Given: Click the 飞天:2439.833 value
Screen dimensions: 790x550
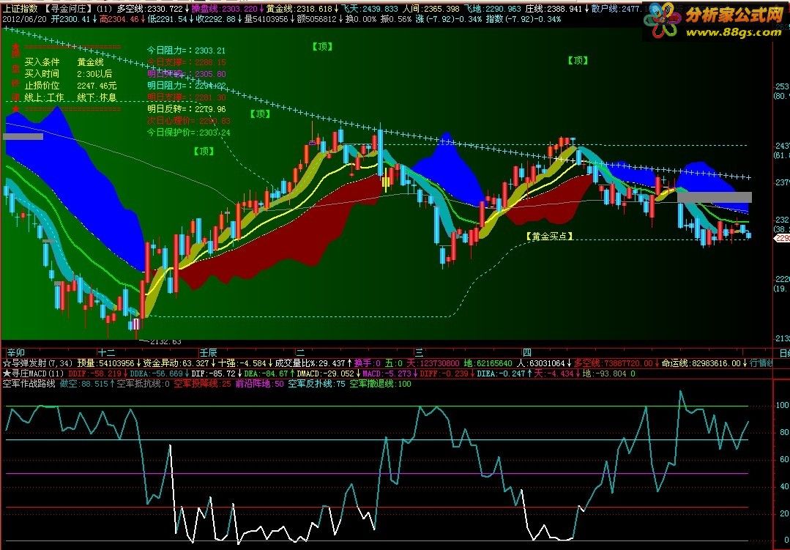Looking at the screenshot, I should [369, 9].
